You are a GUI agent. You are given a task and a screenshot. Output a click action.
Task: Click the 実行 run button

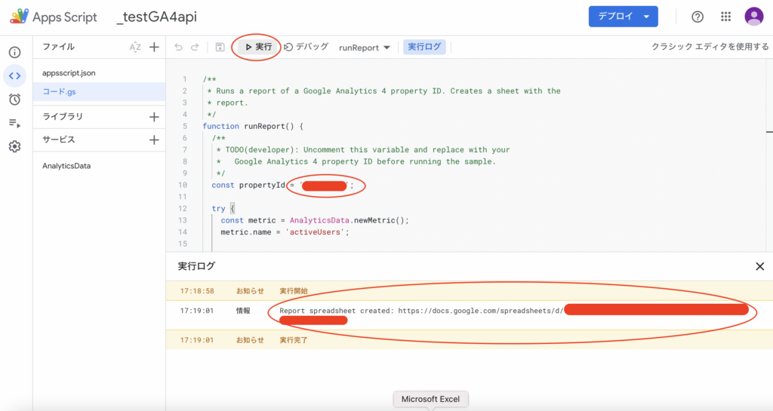(x=258, y=47)
